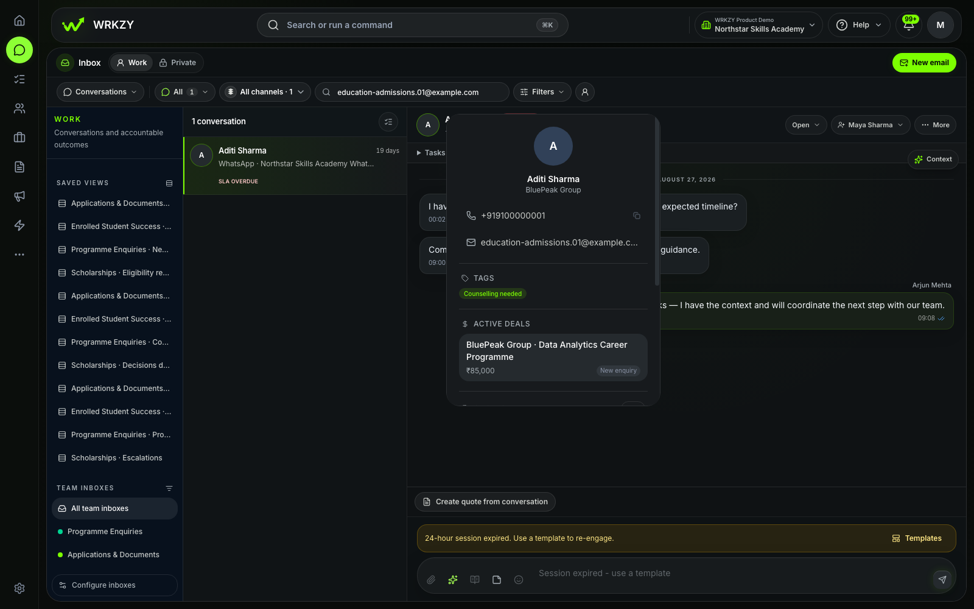Open the BluePeak Group Data Analytics deal card
The height and width of the screenshot is (609, 974).
coord(553,357)
